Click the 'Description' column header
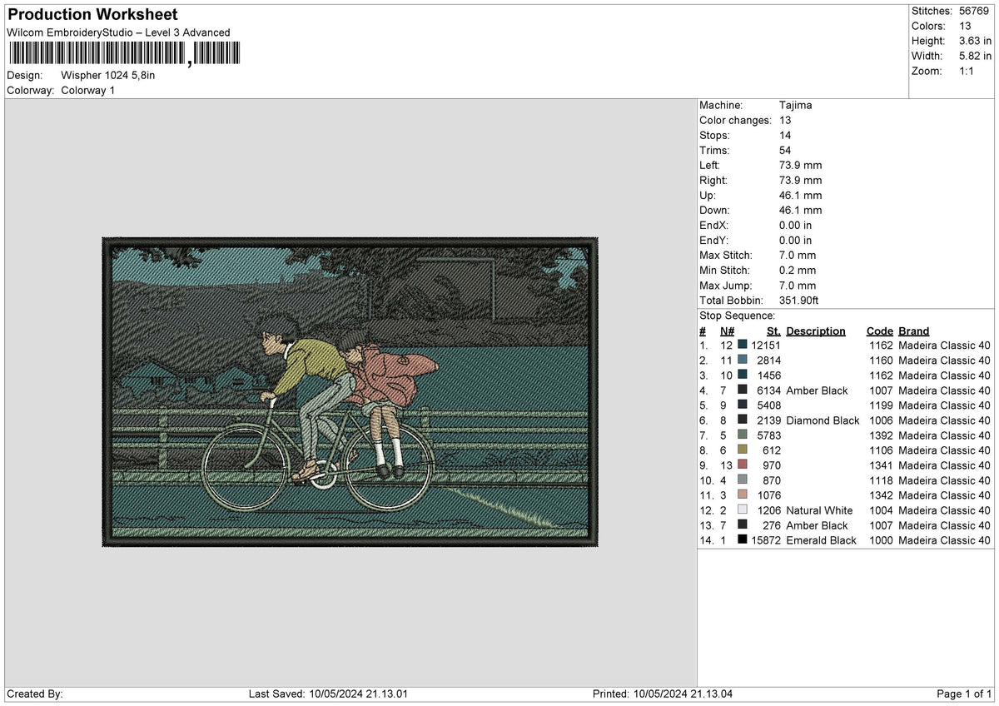Screen dimensions: 999x706 [x=816, y=331]
